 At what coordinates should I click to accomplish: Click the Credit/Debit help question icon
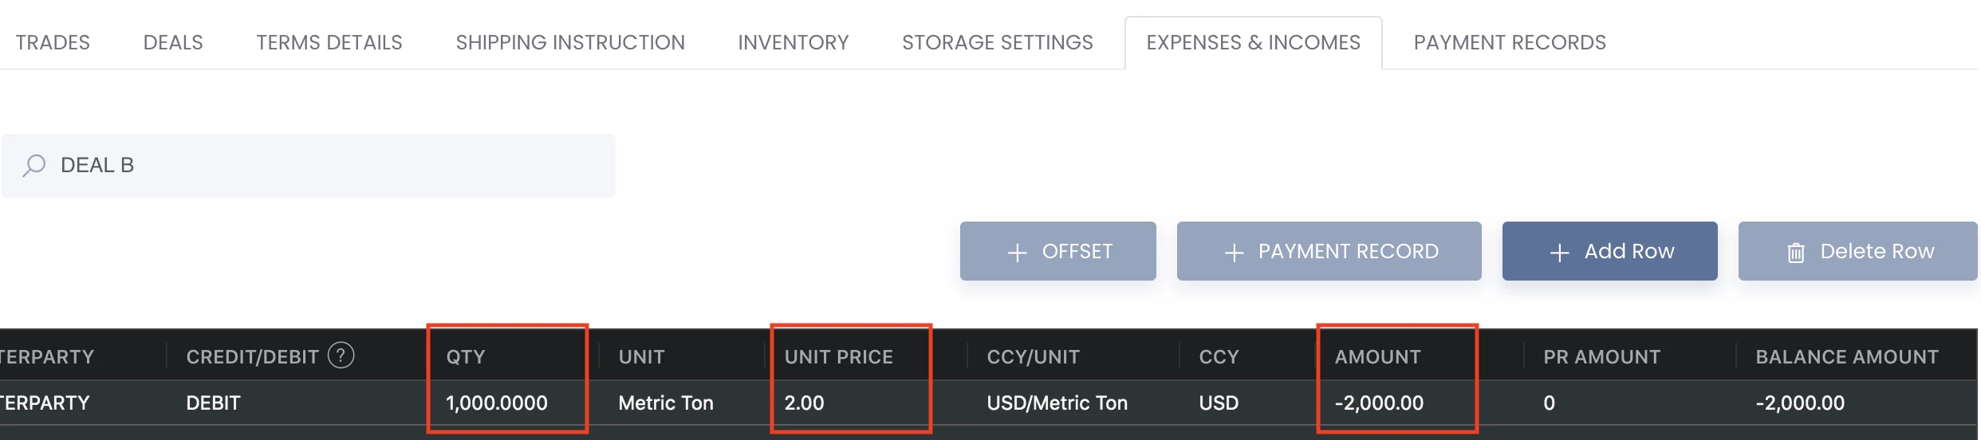pyautogui.click(x=341, y=356)
